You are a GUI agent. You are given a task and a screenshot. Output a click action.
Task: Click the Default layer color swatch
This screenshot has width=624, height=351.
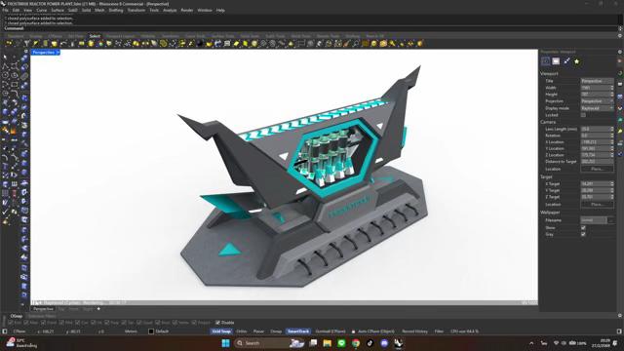coord(151,331)
